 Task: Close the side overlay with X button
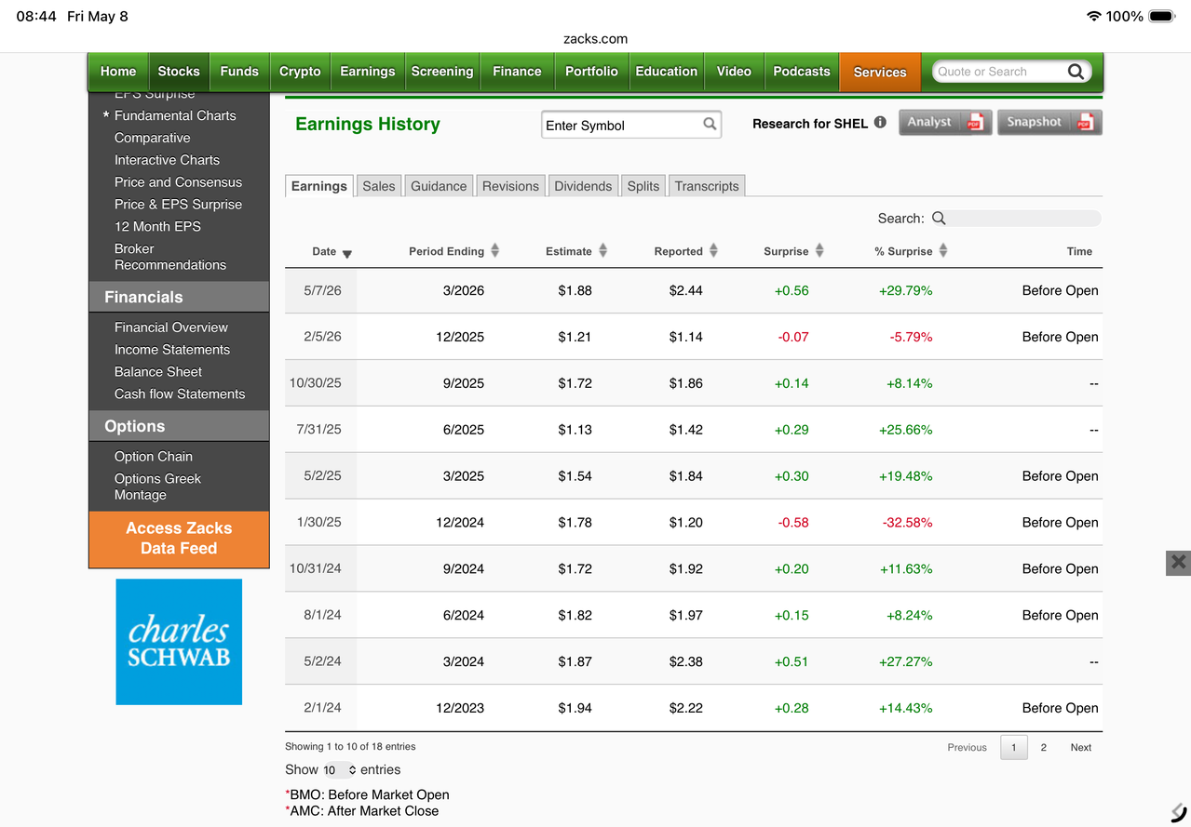(1178, 563)
